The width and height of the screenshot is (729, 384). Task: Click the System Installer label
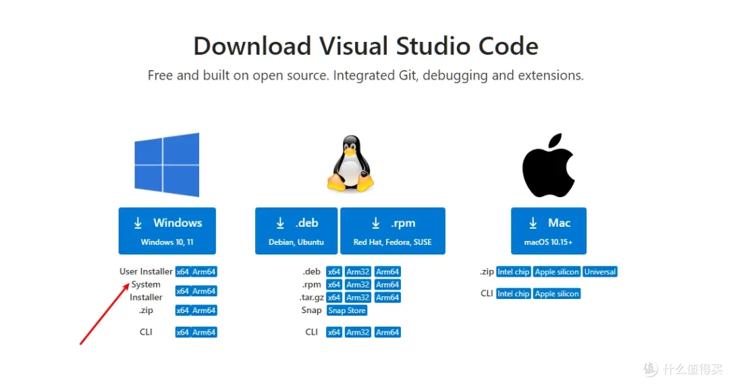coord(146,291)
